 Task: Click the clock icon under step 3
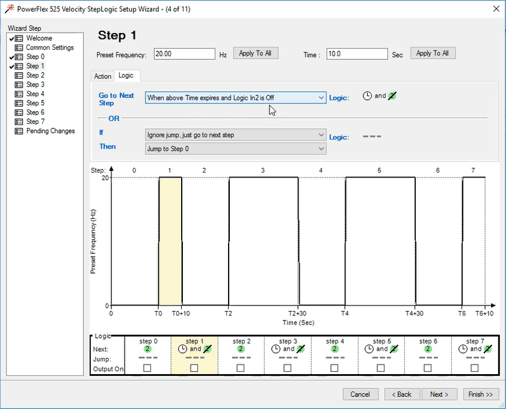[x=276, y=349]
